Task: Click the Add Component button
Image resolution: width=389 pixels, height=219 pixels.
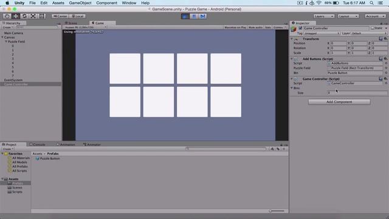Action: pos(339,102)
